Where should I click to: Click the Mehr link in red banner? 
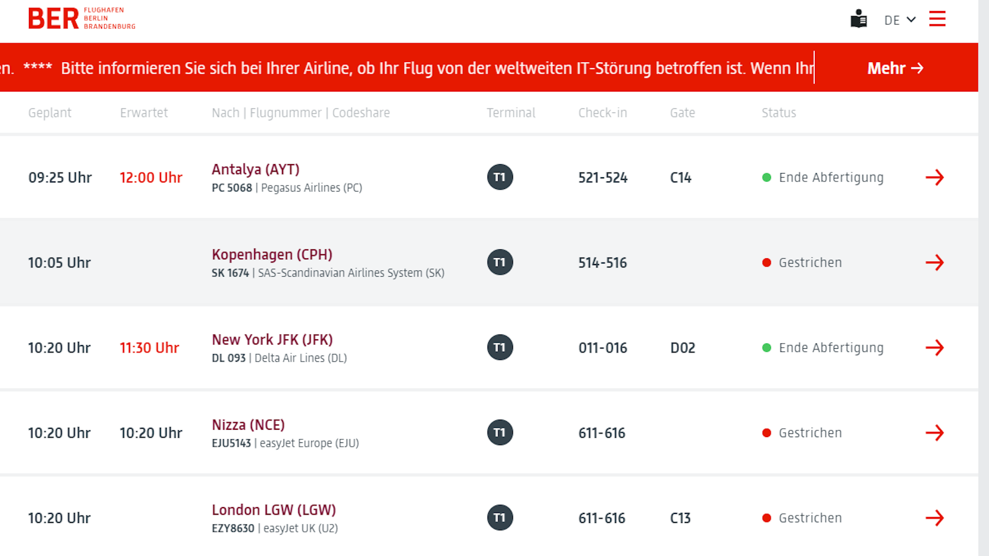[895, 68]
